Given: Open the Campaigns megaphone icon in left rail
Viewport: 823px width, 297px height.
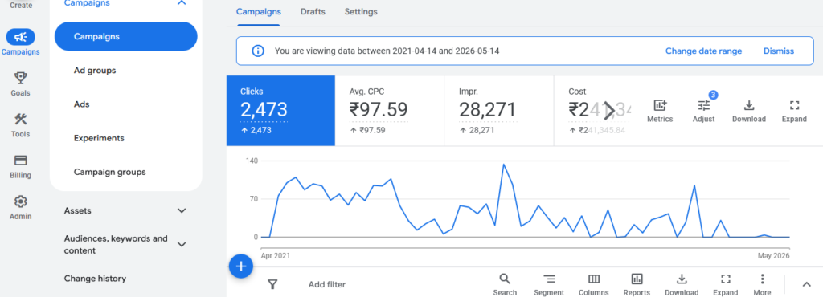Looking at the screenshot, I should click(20, 37).
